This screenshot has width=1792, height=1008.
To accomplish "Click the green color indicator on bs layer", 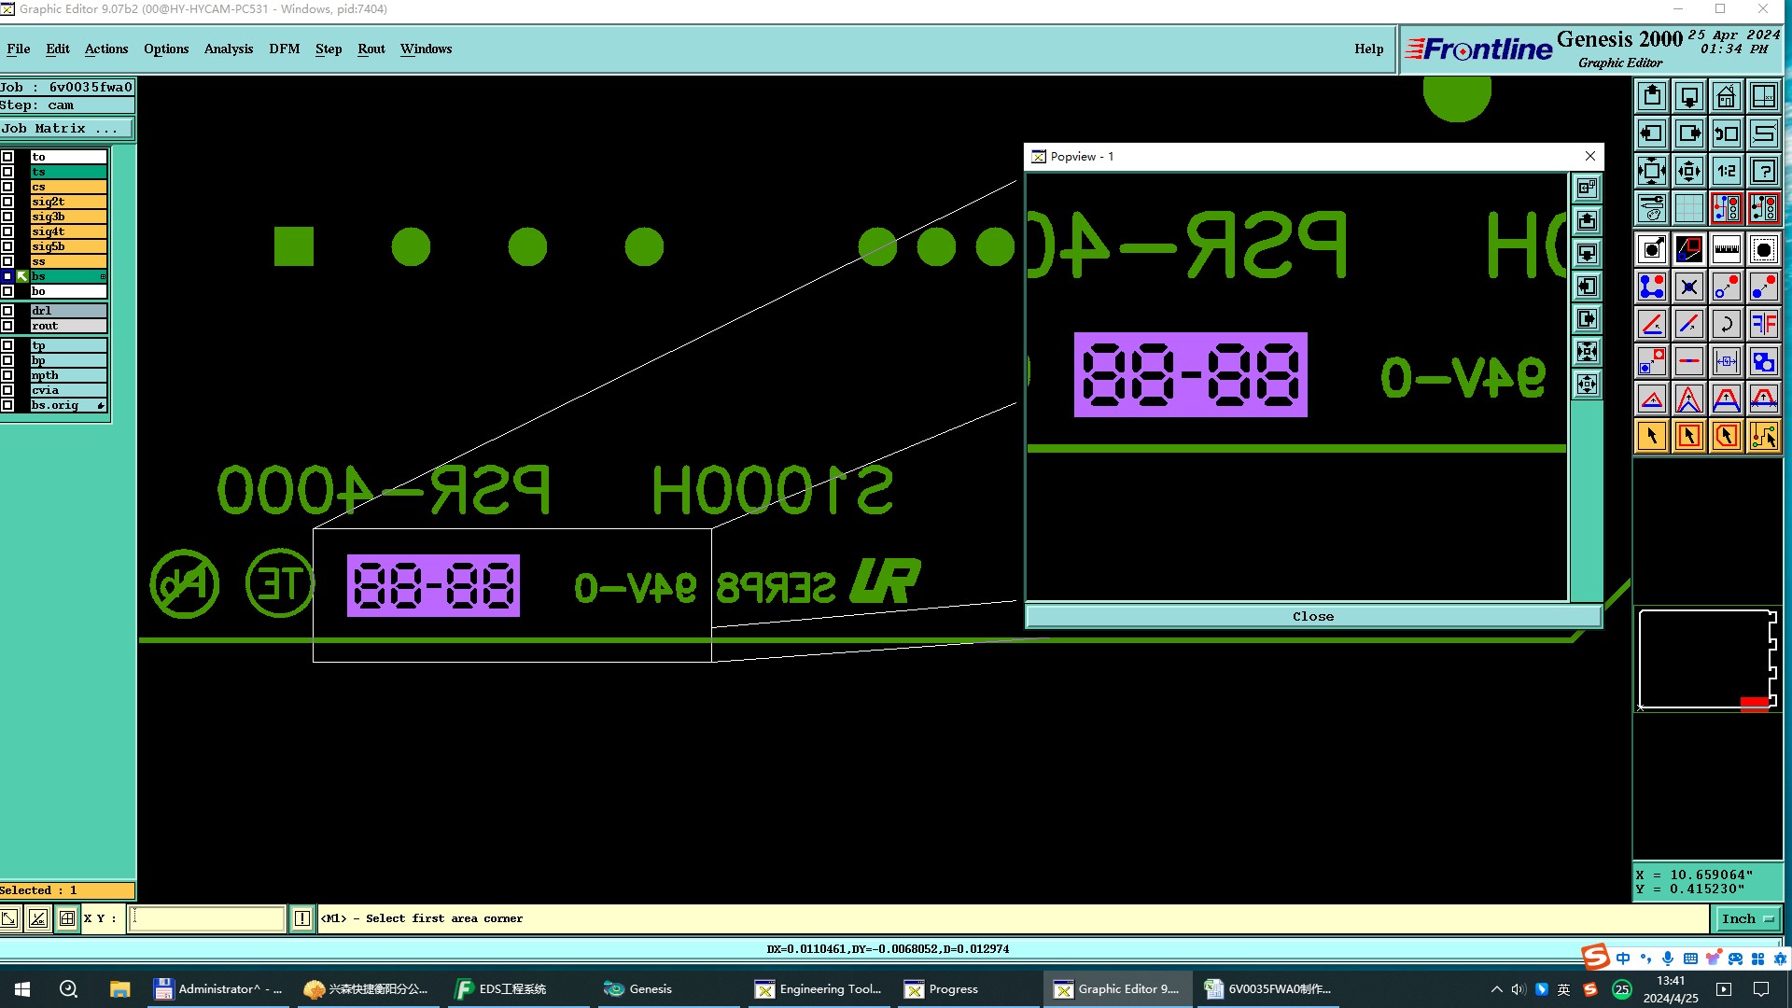I will click(22, 276).
